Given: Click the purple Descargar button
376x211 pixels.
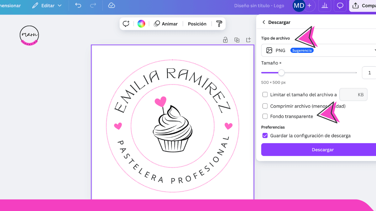Looking at the screenshot, I should coord(323,149).
